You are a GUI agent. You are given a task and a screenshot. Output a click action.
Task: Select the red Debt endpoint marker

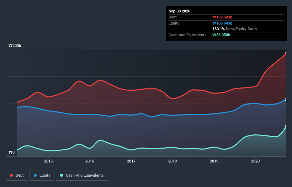point(286,54)
